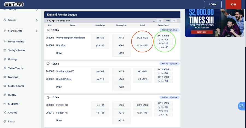
Task: Expand the Soccer sidebar chevron
Action: pyautogui.click(x=37, y=20)
